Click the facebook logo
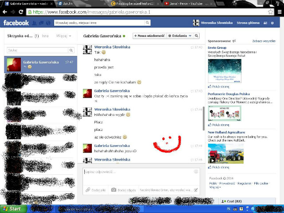Screen dimensions: 284x213 16,23
